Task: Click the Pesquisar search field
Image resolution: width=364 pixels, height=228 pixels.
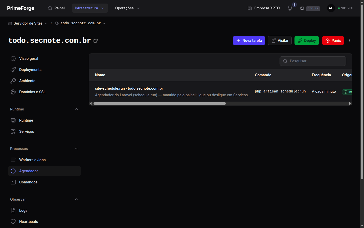Action: [x=313, y=61]
